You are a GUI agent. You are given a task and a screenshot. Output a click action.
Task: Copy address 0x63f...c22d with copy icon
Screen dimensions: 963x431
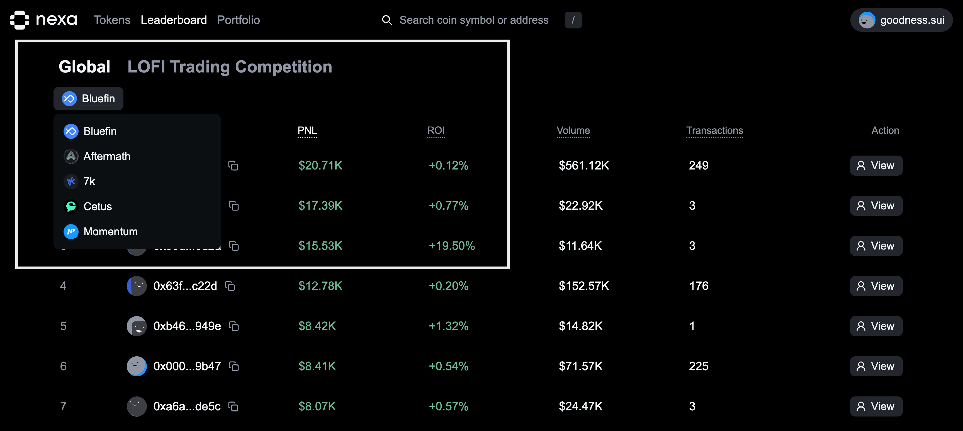point(230,286)
